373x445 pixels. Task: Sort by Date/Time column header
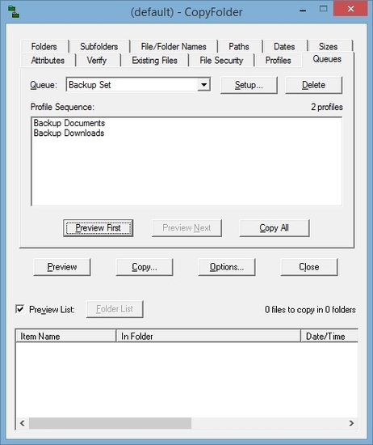point(329,337)
